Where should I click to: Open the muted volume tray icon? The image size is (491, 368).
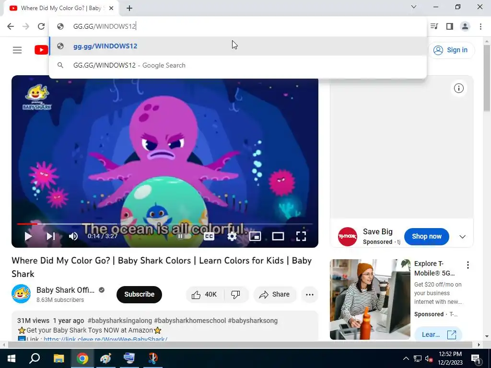[429, 358]
